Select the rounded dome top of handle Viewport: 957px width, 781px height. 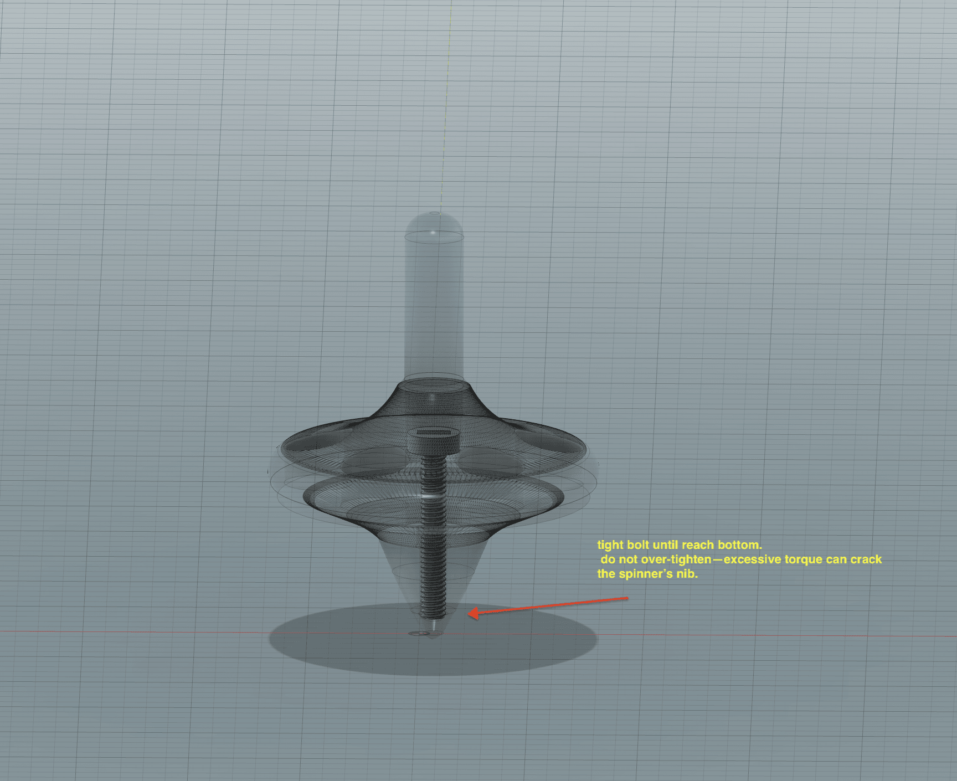[x=435, y=222]
